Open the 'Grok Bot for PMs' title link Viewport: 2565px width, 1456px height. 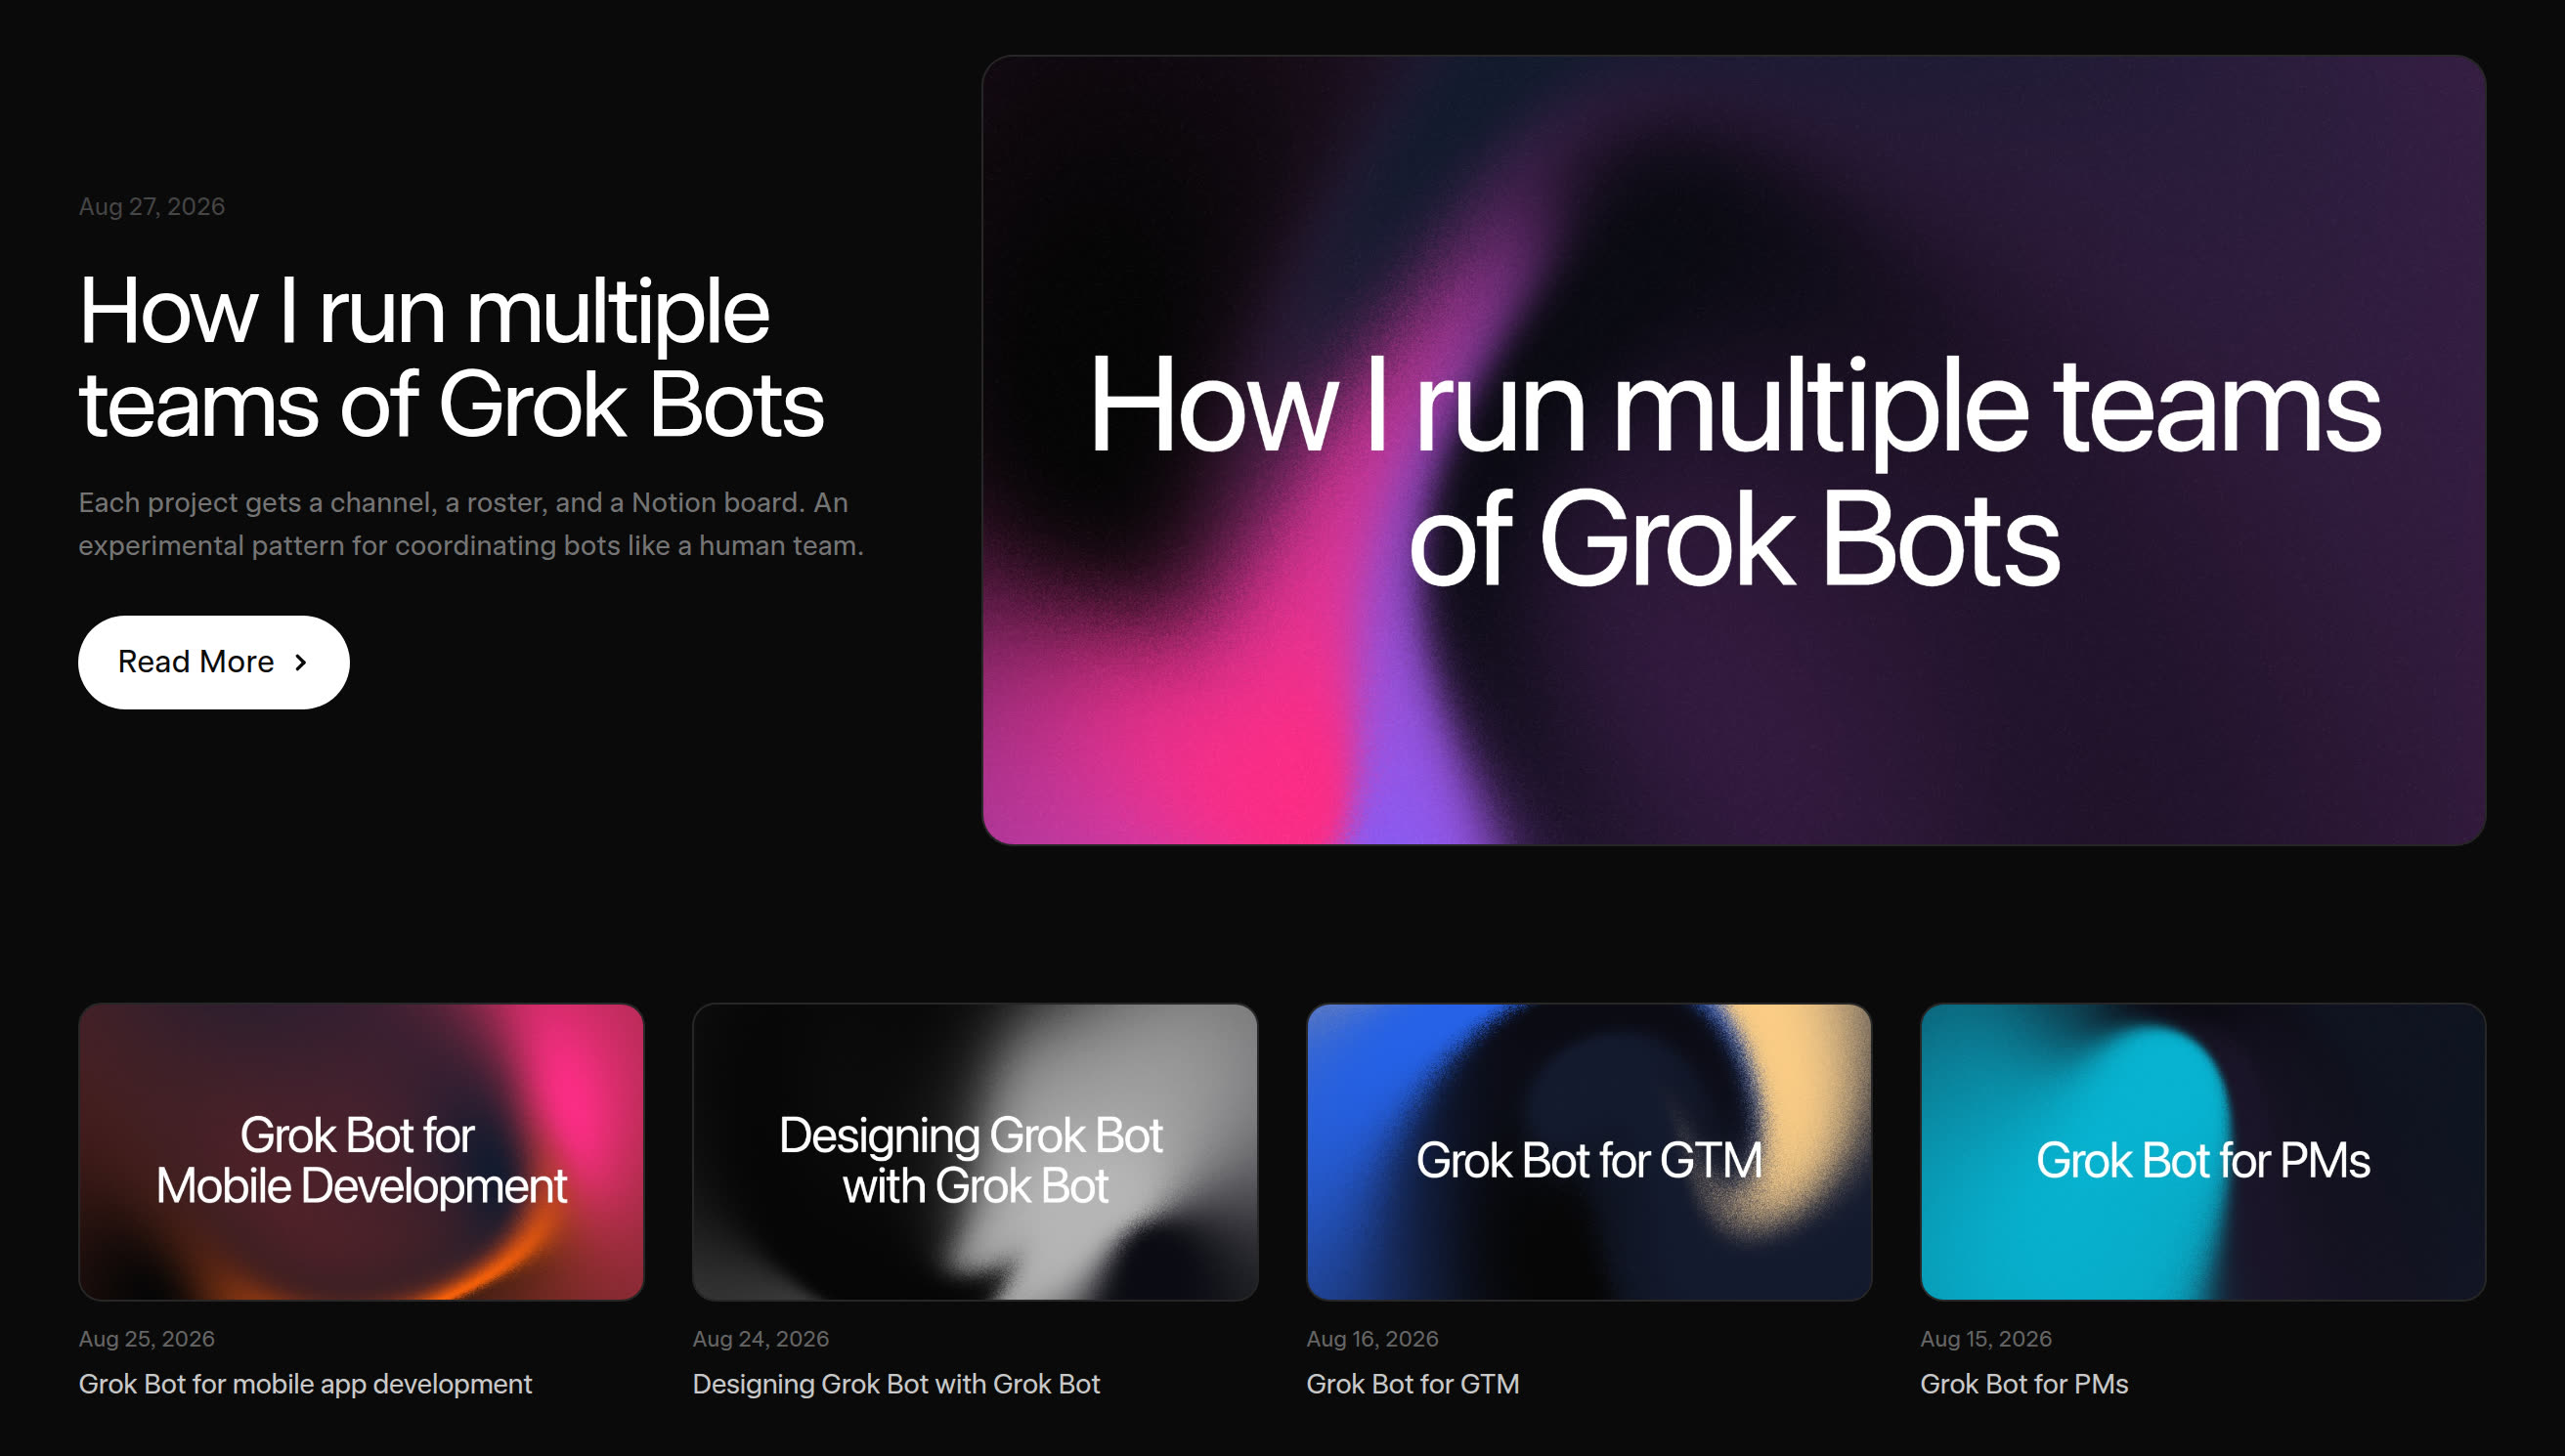tap(2024, 1384)
